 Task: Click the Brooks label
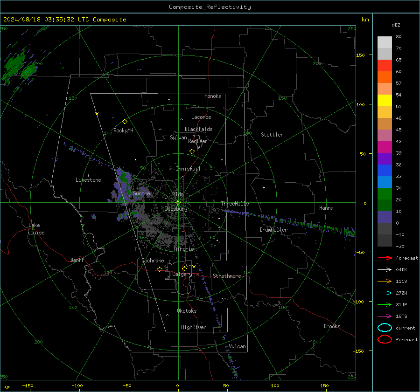[332, 326]
